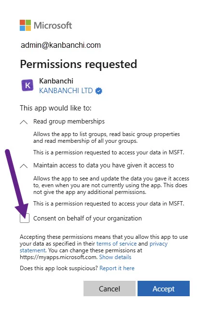This screenshot has width=209, height=316.
Task: Click the Maintain access to data heading
Action: click(x=104, y=165)
